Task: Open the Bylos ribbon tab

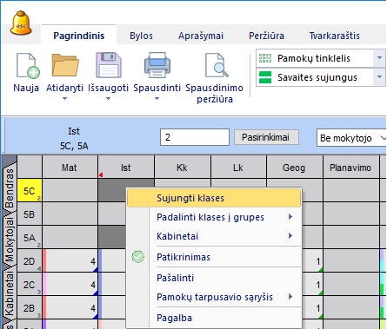Action: tap(141, 36)
